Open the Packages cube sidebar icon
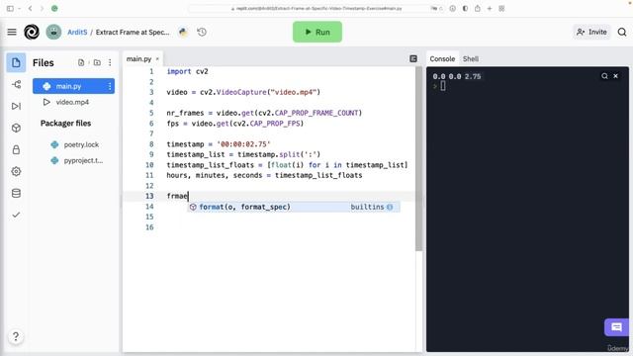 coord(16,128)
